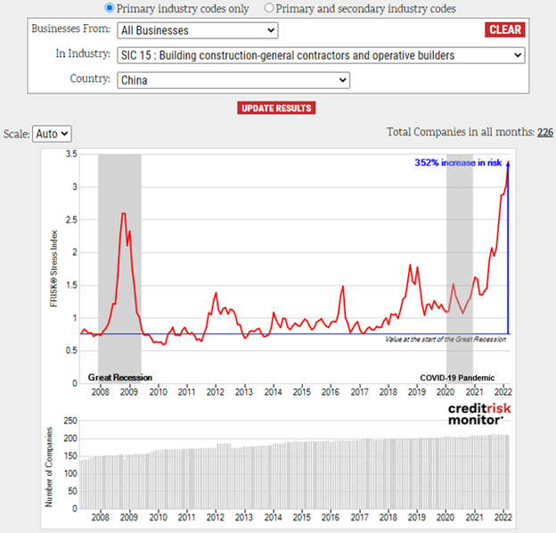This screenshot has width=556, height=533.
Task: Click the blue arrow tip at chart top right
Action: [x=508, y=164]
